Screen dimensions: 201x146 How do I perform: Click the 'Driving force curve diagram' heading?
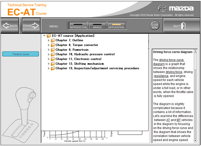tap(173, 52)
